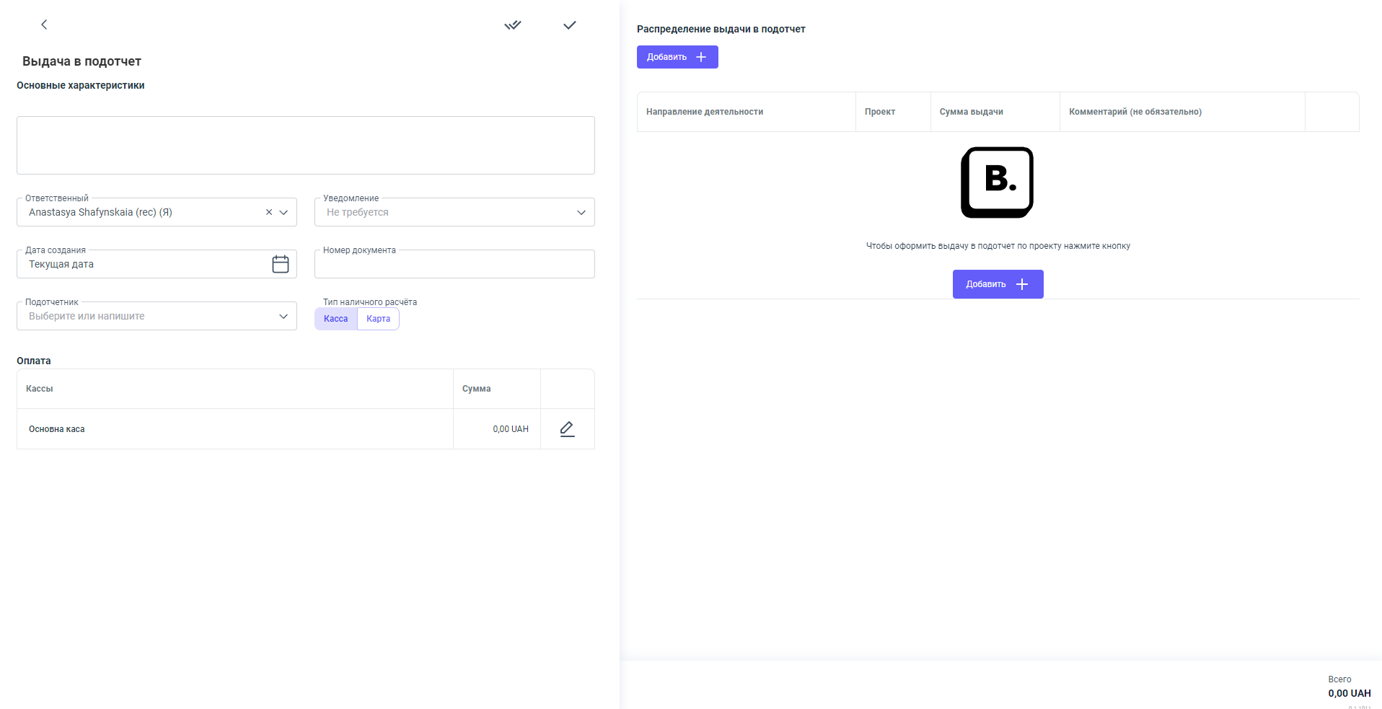Click the pencil edit icon for Основна каса
Screen dimensions: 1382x709
click(567, 429)
